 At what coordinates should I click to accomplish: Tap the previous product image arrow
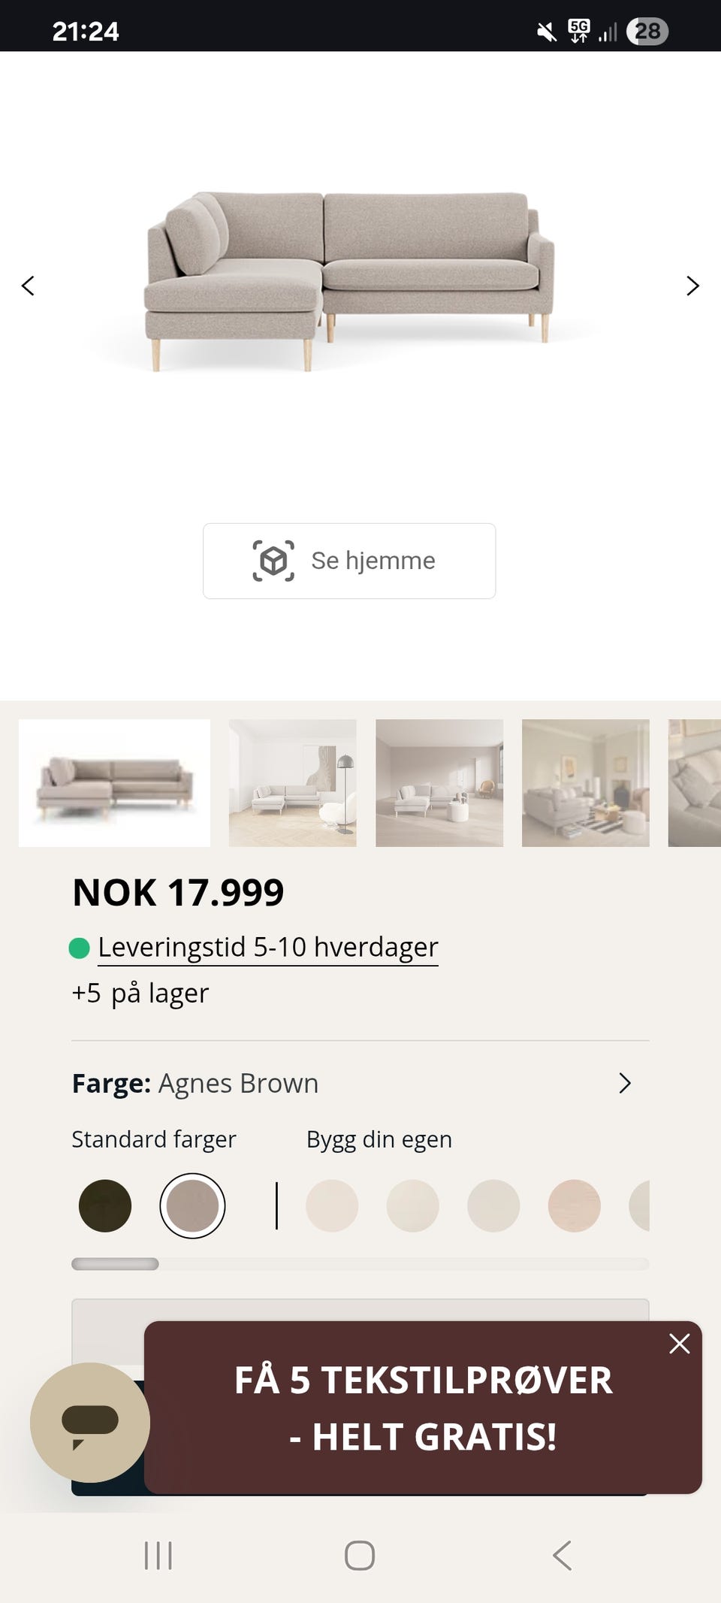(29, 286)
